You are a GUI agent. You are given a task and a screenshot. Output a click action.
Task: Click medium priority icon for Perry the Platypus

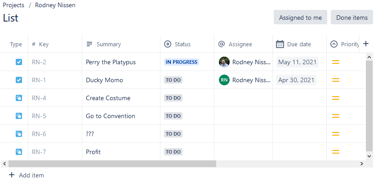pyautogui.click(x=335, y=62)
